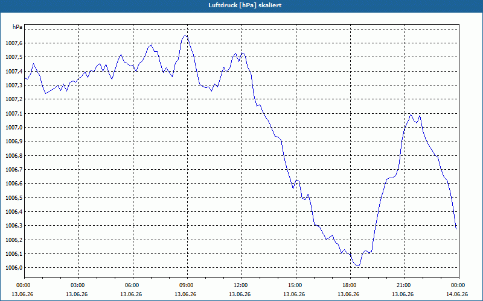Image resolution: width=483 pixels, height=301 pixels.
Task: Select the 1007,5 y-axis label
Action: (x=14, y=57)
